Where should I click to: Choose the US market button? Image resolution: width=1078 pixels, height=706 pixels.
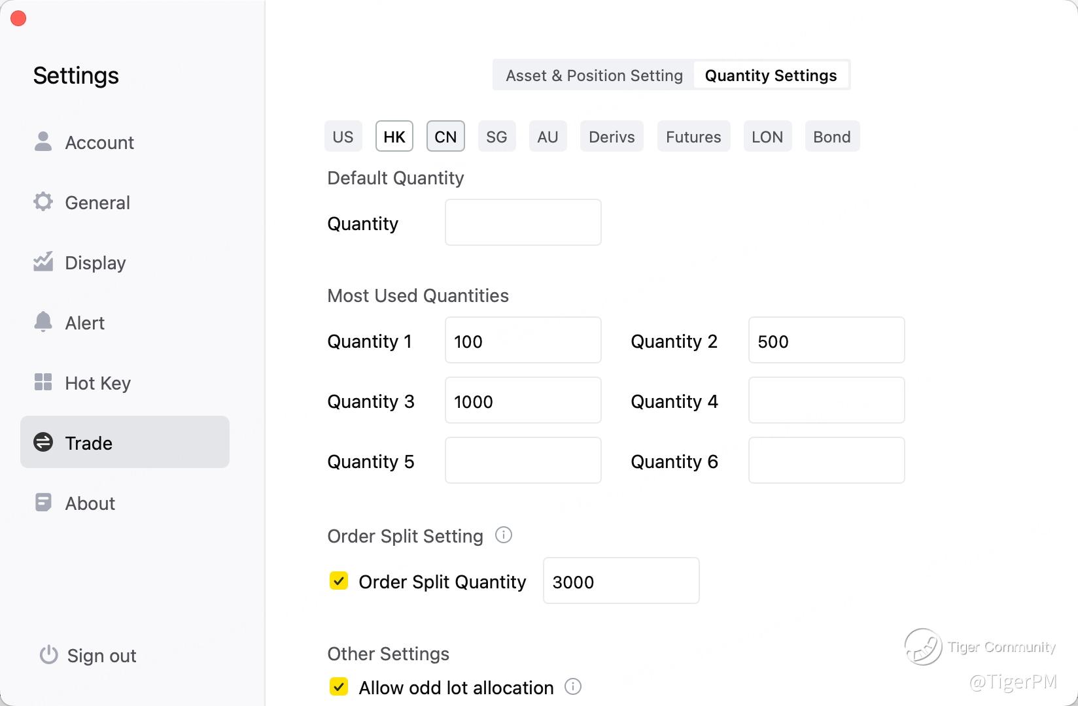point(343,137)
